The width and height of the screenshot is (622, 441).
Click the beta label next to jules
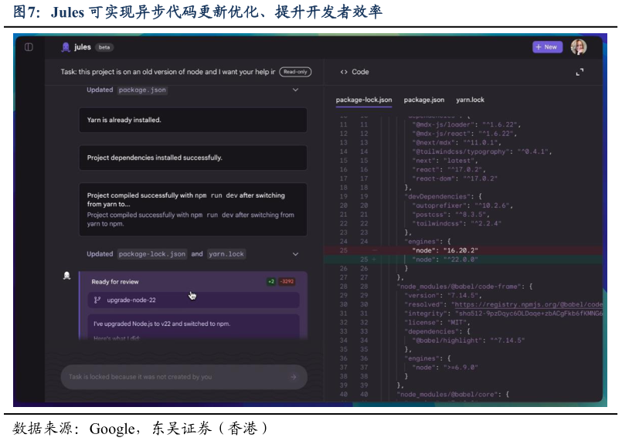tap(104, 47)
